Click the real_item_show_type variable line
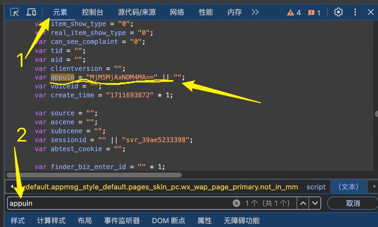This screenshot has width=378, height=227. [x=94, y=33]
